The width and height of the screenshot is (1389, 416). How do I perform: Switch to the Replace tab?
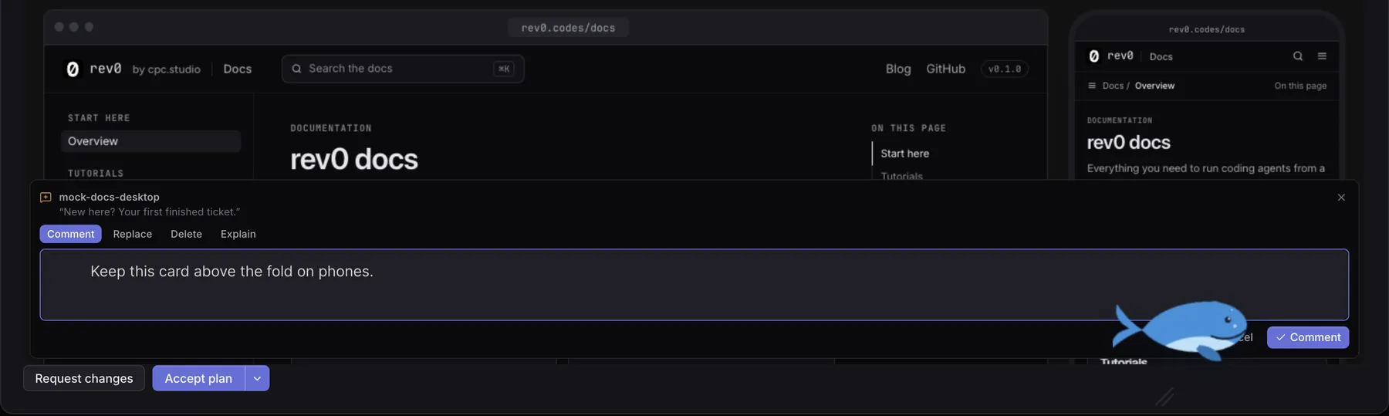coord(133,234)
